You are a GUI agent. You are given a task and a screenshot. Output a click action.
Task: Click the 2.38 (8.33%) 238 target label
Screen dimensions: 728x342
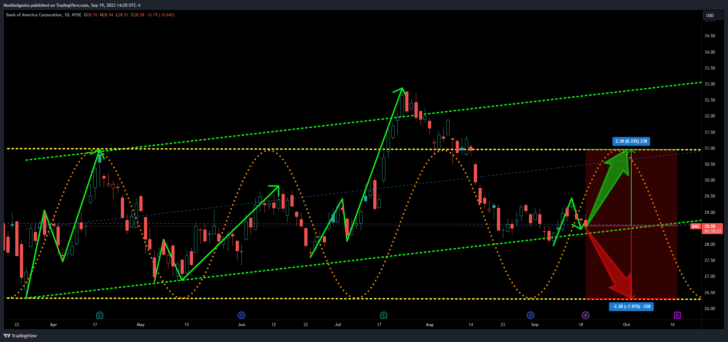[x=631, y=141]
